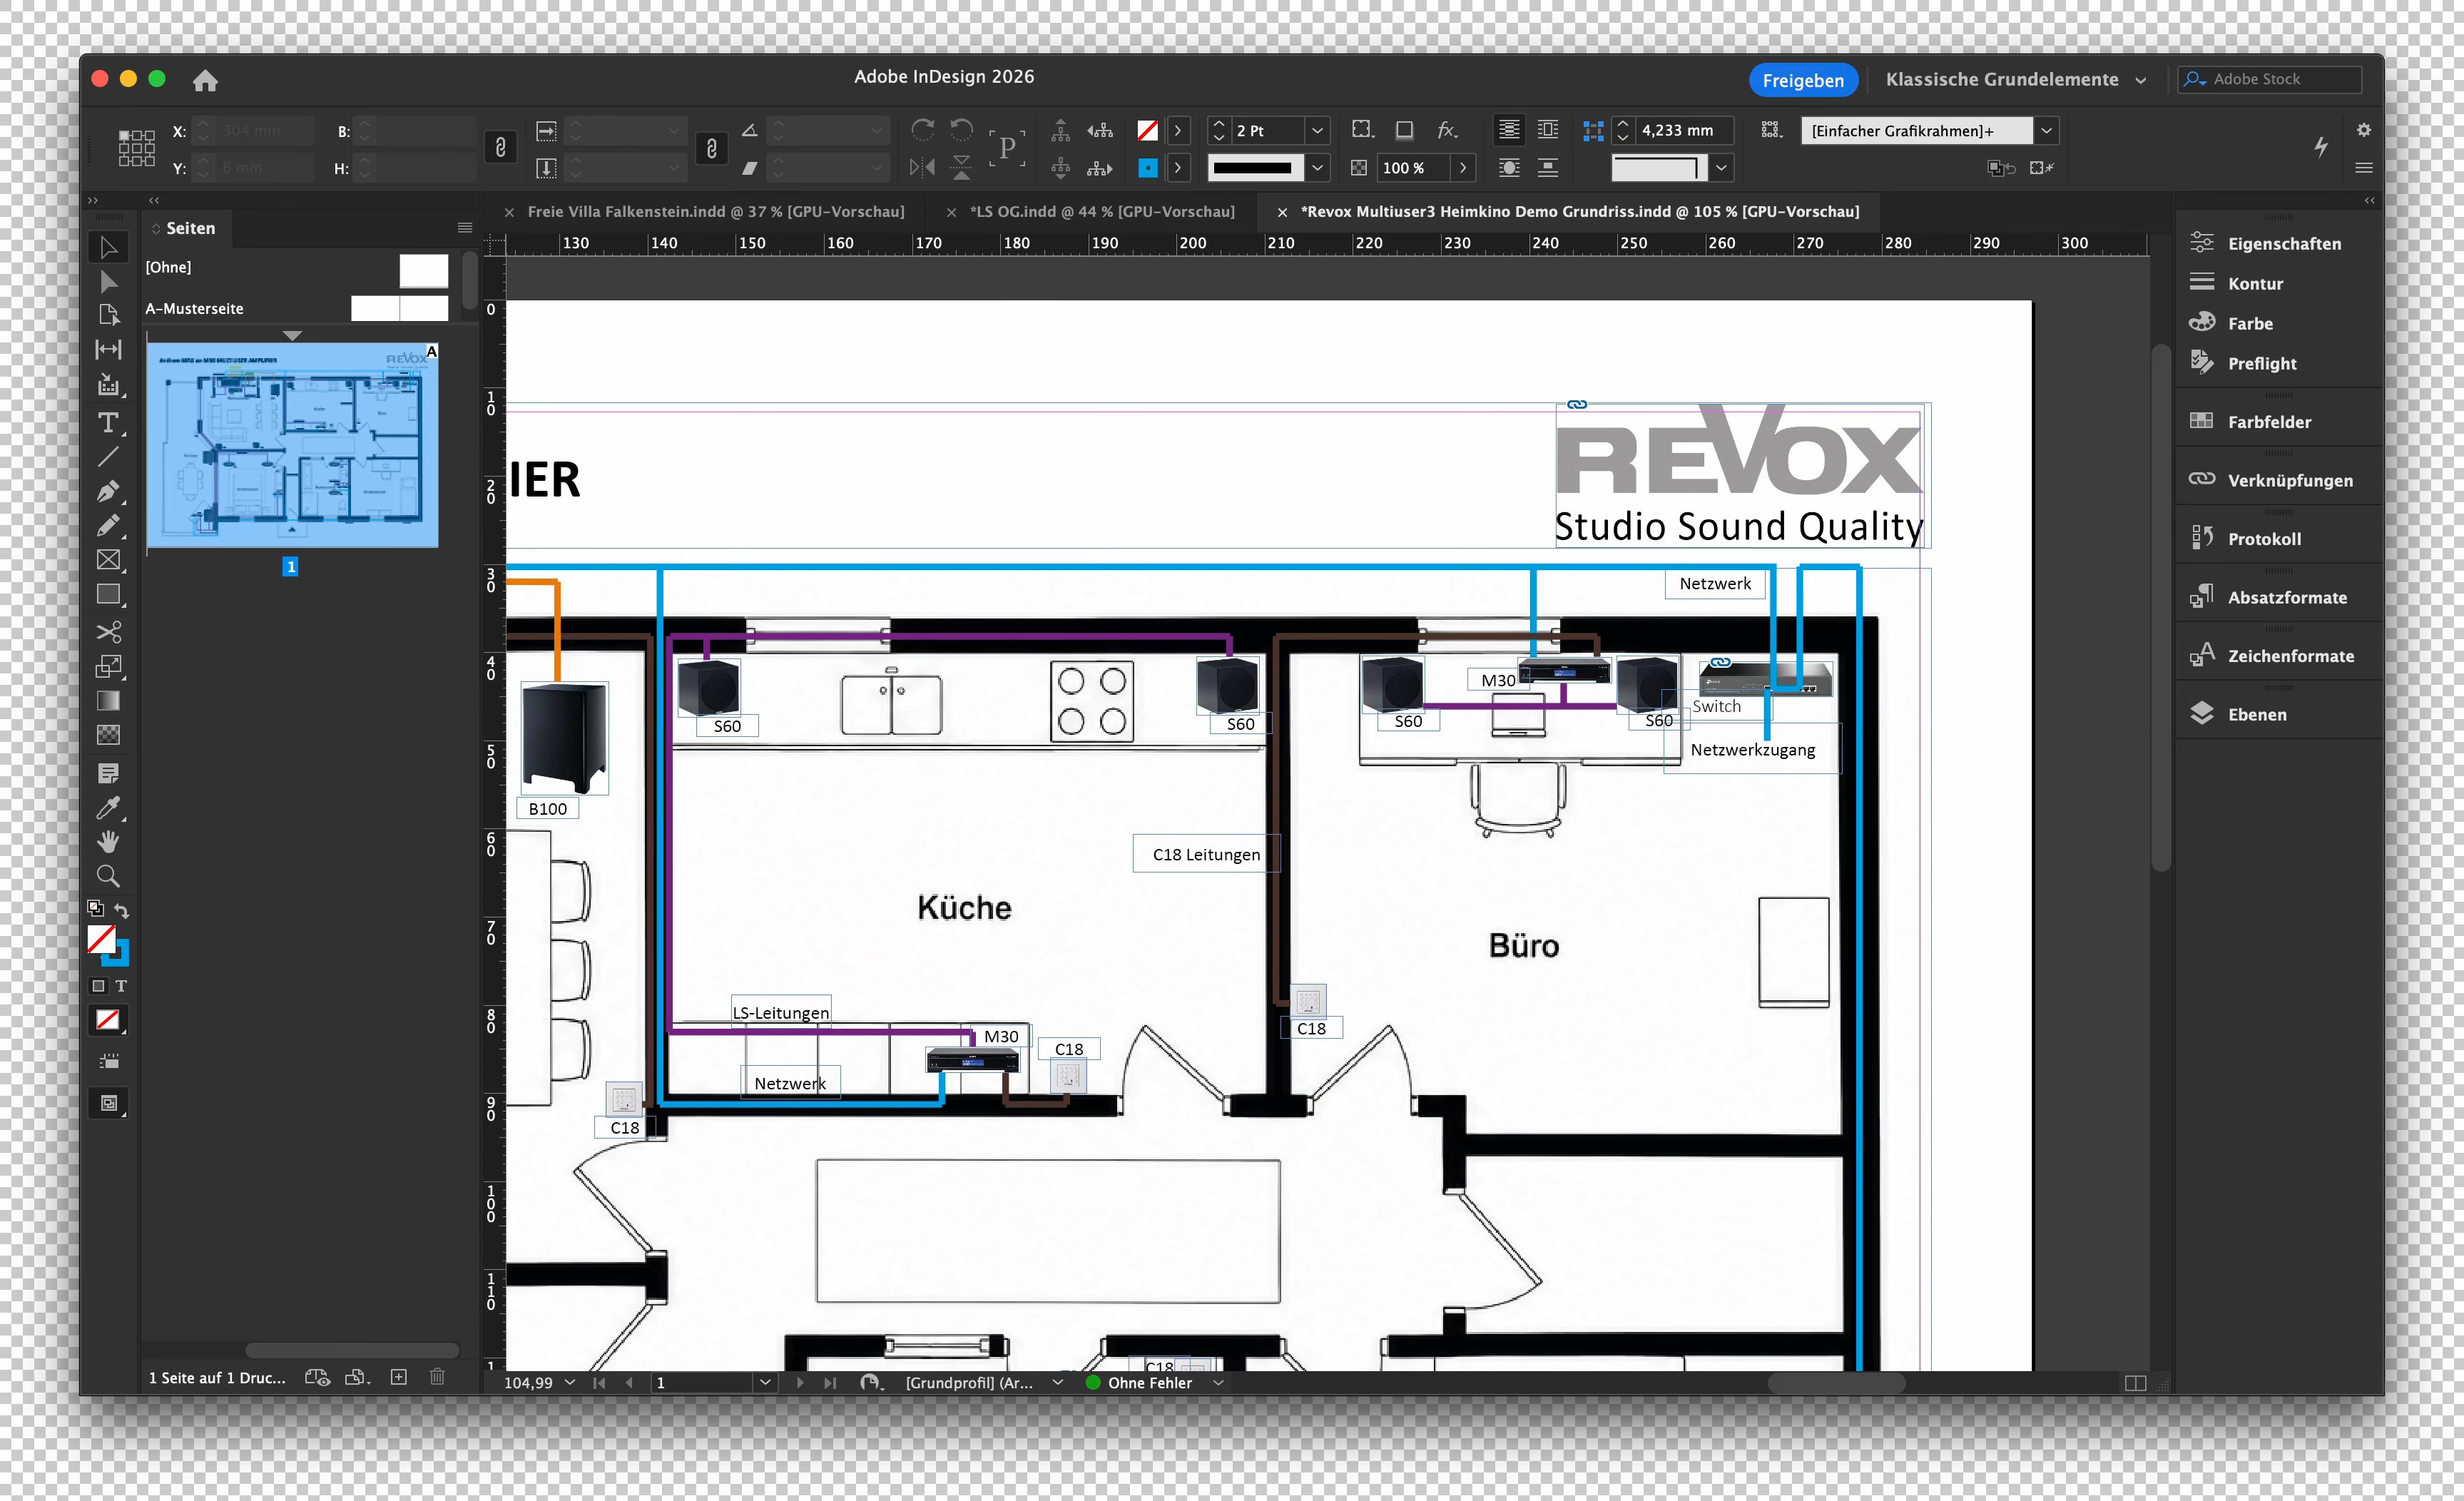Apply None color in toolbox

(x=107, y=1020)
